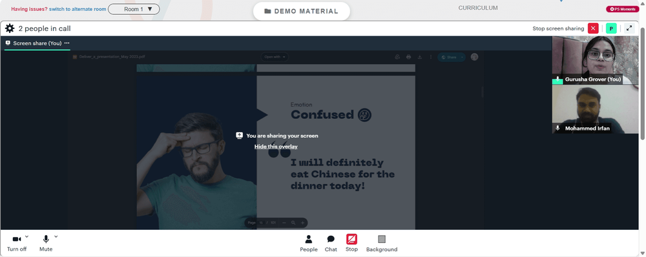The image size is (646, 257).
Task: Select Gurusha Grover video thumbnail
Action: pyautogui.click(x=595, y=60)
